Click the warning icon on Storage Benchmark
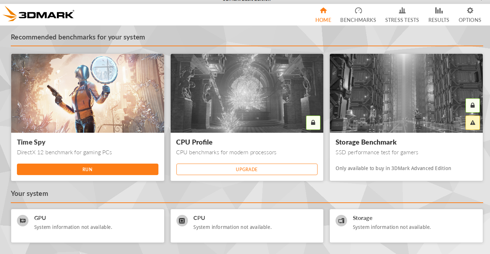This screenshot has width=490, height=254. click(x=473, y=123)
